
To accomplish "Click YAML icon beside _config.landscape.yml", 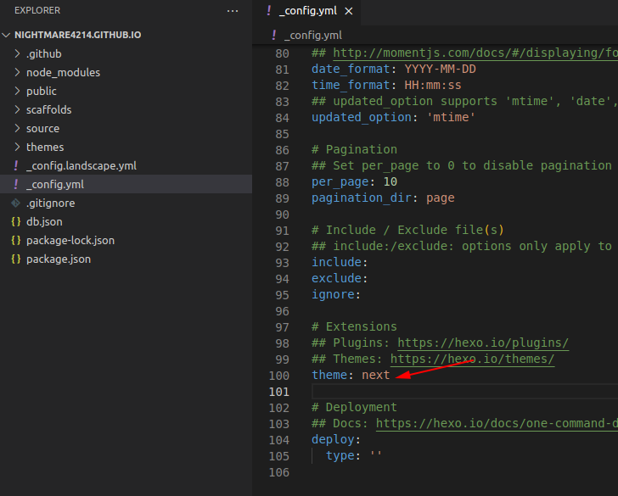I will tap(16, 165).
